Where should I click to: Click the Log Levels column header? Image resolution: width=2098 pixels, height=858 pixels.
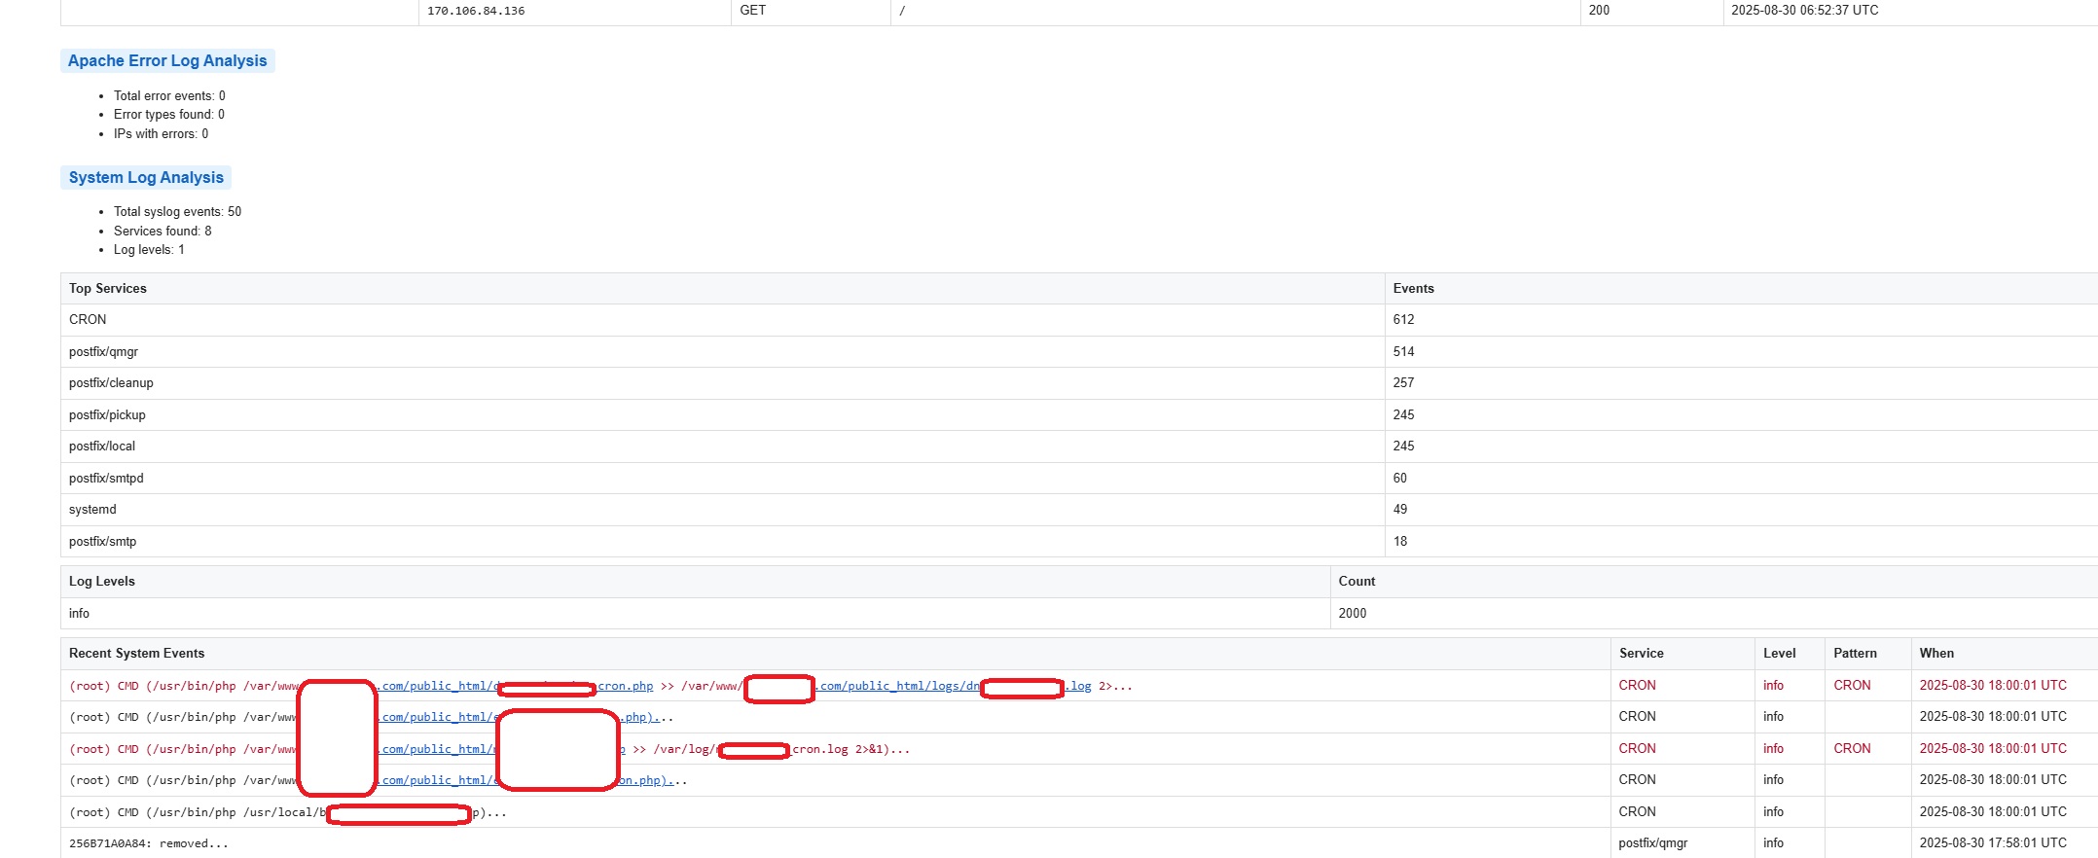coord(102,581)
